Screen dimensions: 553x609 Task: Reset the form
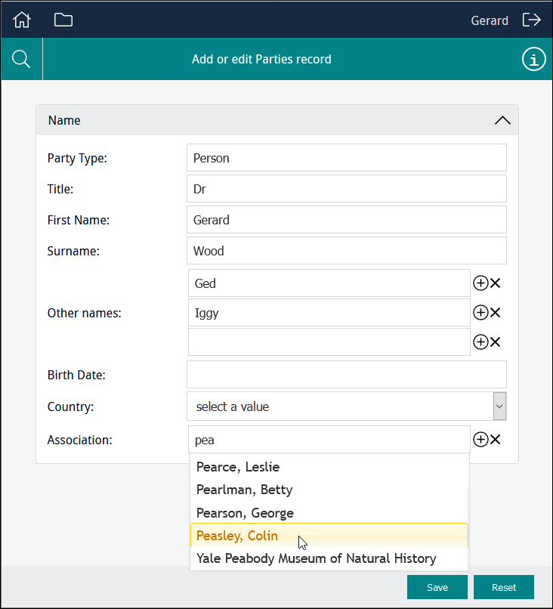coord(504,587)
